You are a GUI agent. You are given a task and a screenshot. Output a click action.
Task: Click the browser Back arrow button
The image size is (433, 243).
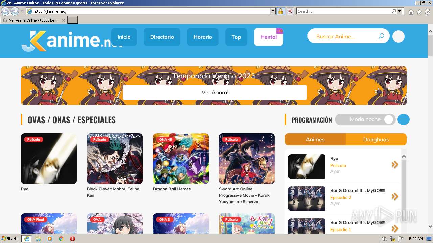coord(5,11)
